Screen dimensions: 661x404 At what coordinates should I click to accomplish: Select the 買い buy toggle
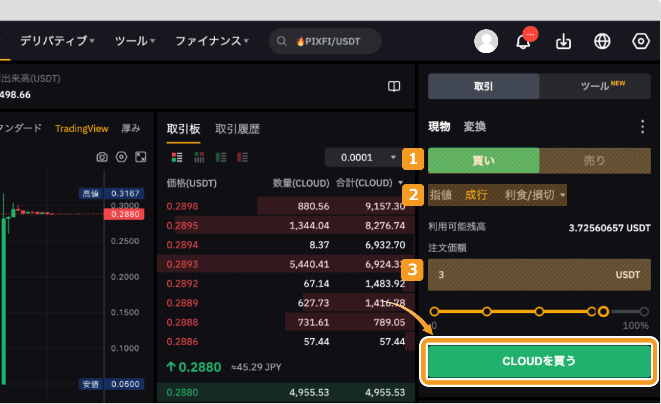click(483, 160)
